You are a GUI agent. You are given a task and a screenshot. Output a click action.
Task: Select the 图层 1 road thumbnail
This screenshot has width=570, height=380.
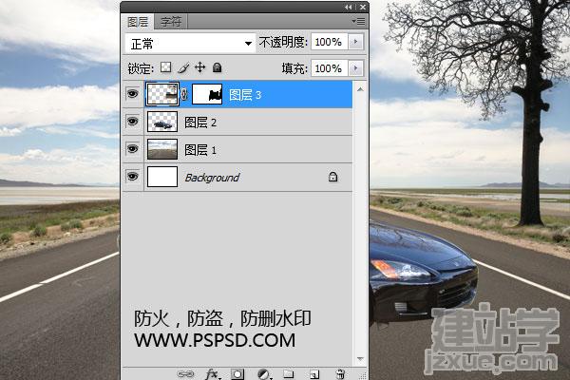pos(162,149)
